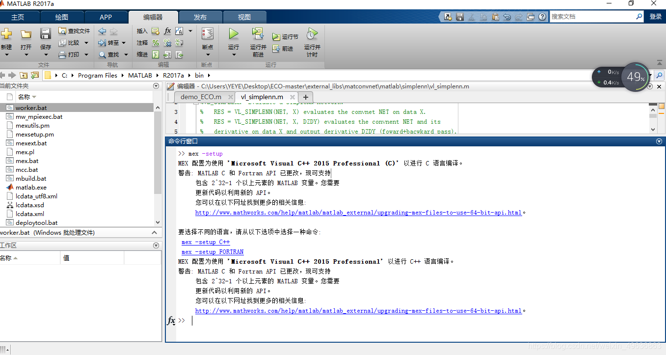The image size is (666, 355).
Task: Click the paste icon in quick access bar
Action: coord(495,17)
